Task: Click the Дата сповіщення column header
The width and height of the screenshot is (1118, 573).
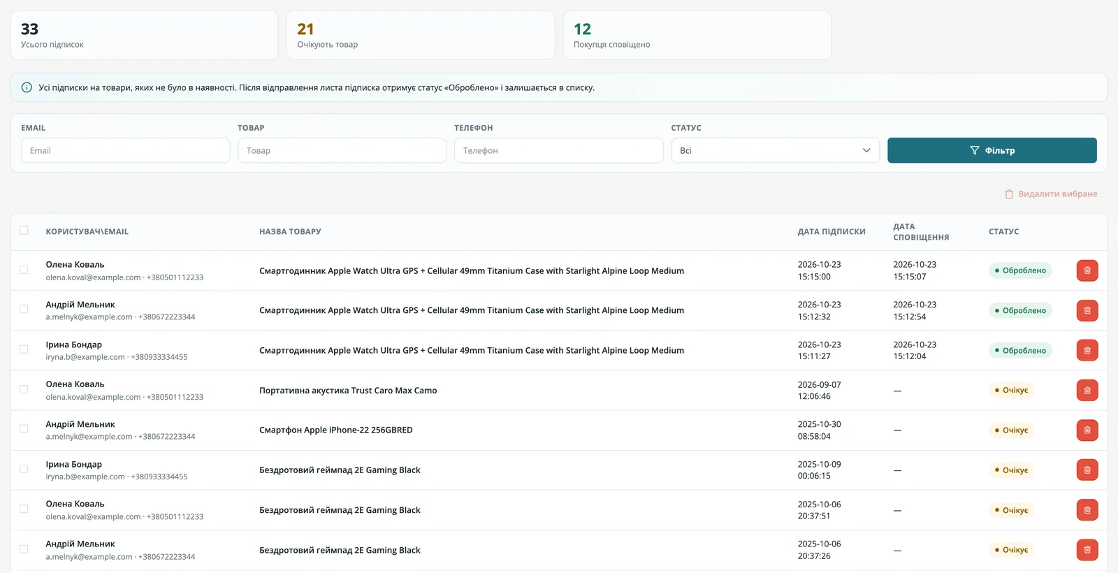Action: pyautogui.click(x=921, y=232)
